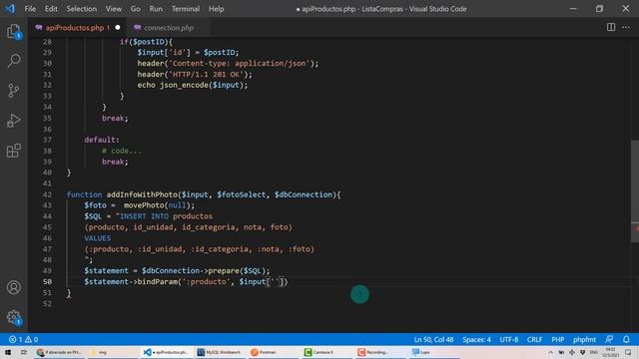Viewport: 639px width, 359px height.
Task: Open the Windows Action Center icon
Action: [x=628, y=352]
